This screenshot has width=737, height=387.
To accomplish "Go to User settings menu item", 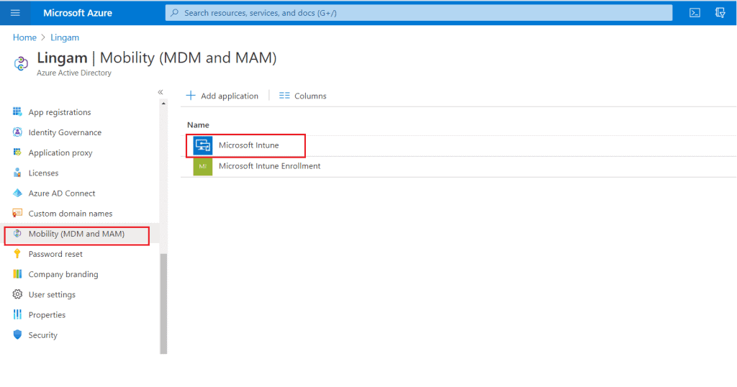I will click(52, 294).
